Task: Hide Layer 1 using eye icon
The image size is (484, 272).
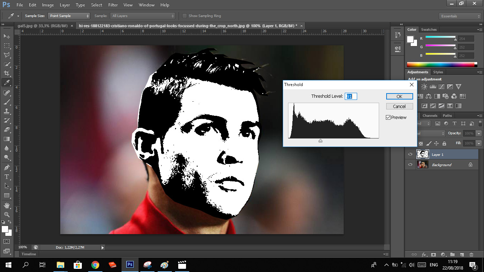Action: (410, 154)
